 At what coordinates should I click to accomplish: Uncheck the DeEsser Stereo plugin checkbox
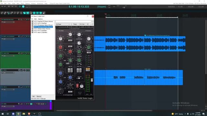32,29
